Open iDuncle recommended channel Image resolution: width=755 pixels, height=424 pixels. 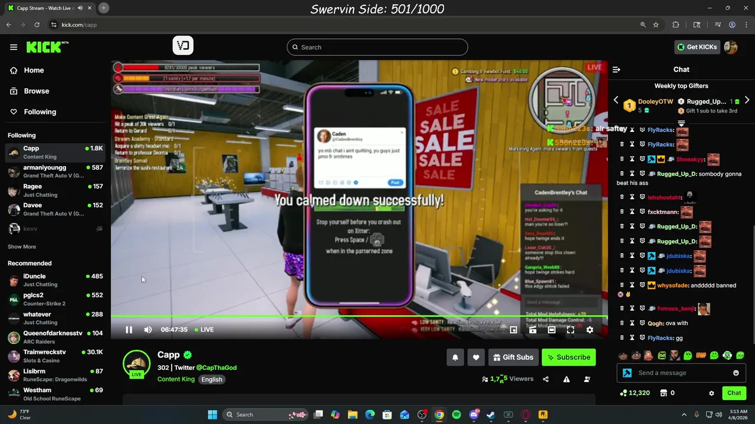pos(55,280)
